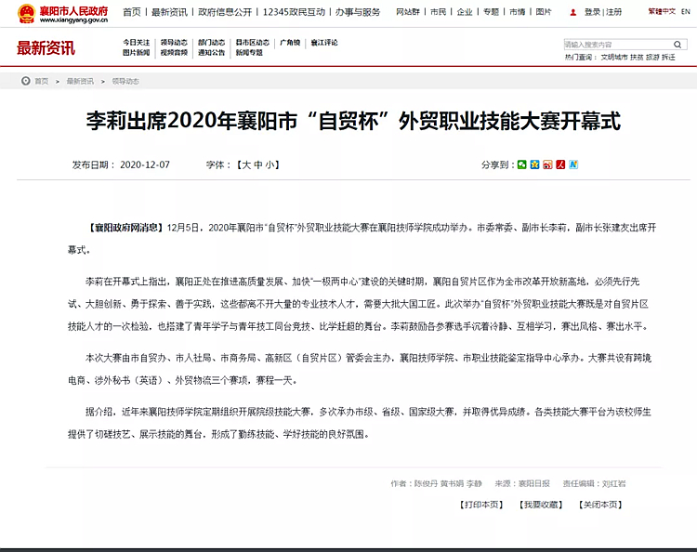
Task: Open 办事与服务 menu item
Action: (x=358, y=12)
